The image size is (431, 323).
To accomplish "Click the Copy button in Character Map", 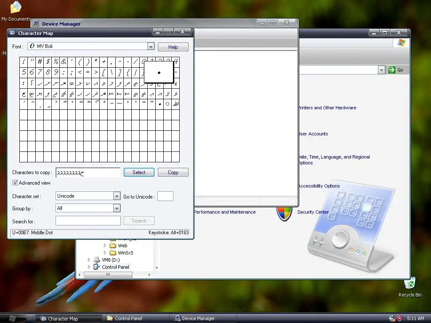I will pyautogui.click(x=173, y=172).
